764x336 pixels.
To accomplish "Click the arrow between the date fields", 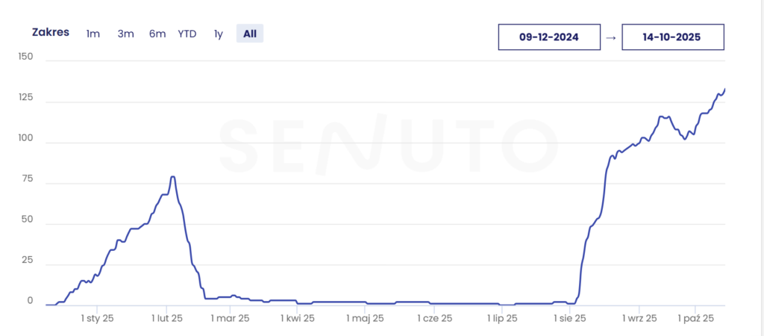I will [611, 37].
